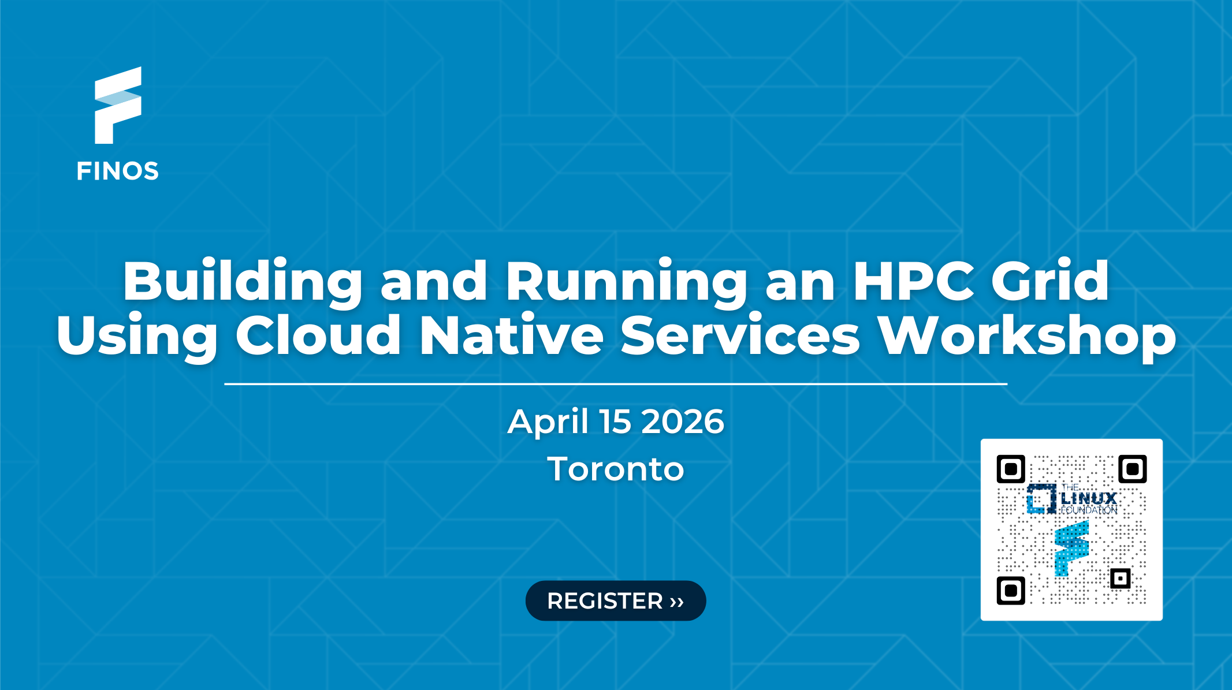
Task: Click the blue FINOS logo inside the QR code
Action: point(1071,549)
